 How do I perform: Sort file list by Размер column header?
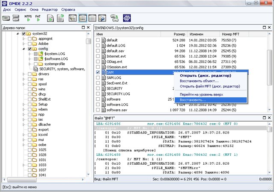tap(174, 34)
